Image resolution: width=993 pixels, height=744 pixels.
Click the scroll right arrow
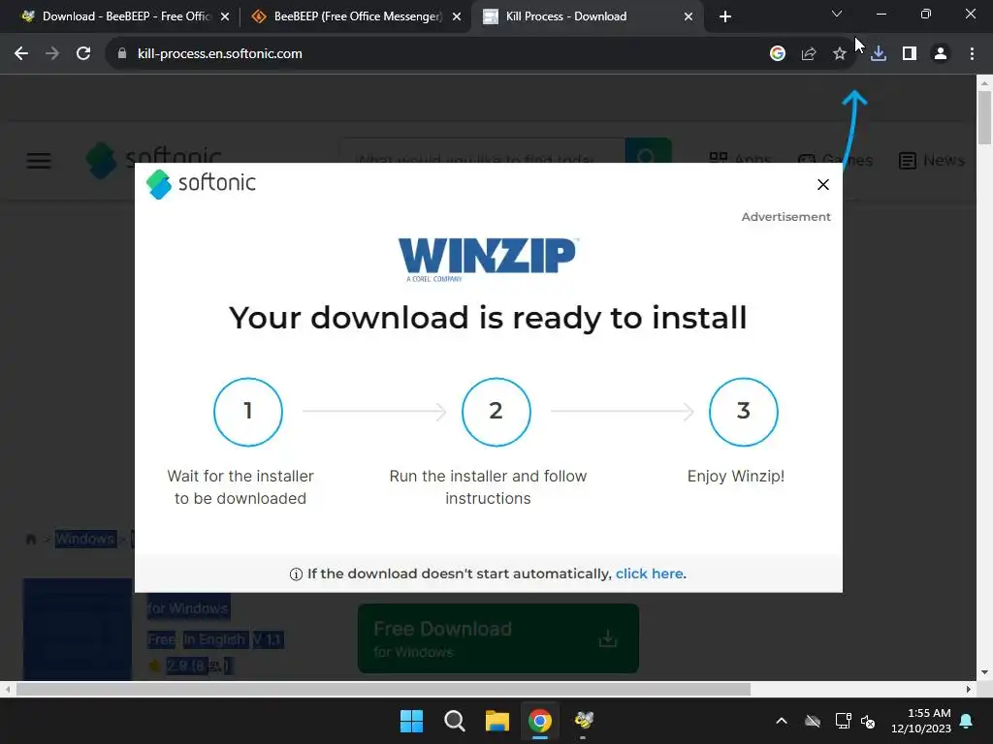click(x=969, y=689)
